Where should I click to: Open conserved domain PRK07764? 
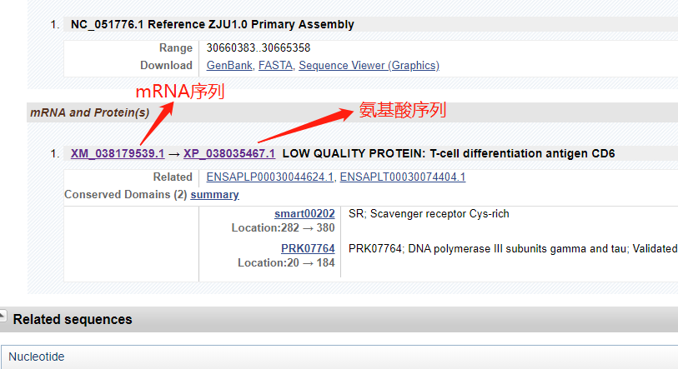(x=308, y=248)
